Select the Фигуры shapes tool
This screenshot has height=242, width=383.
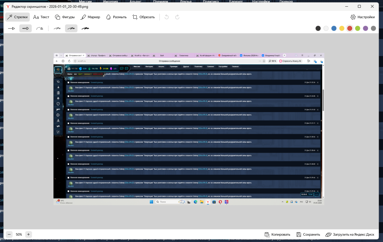pyautogui.click(x=65, y=17)
